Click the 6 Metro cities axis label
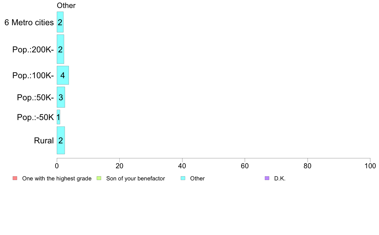379x235 pixels. pyautogui.click(x=29, y=22)
